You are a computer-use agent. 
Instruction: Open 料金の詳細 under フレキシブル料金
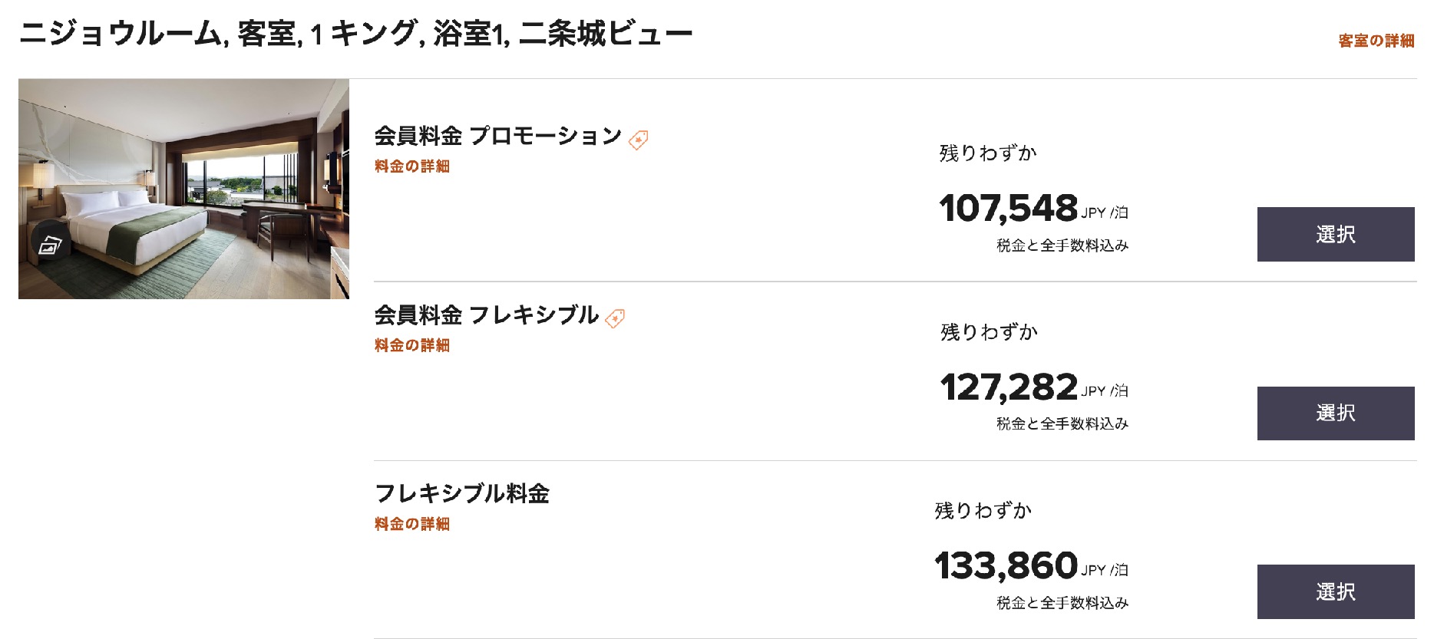(412, 525)
